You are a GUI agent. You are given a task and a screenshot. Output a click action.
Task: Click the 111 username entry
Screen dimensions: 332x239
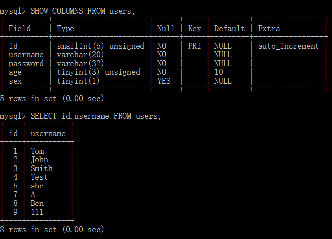pyautogui.click(x=37, y=212)
